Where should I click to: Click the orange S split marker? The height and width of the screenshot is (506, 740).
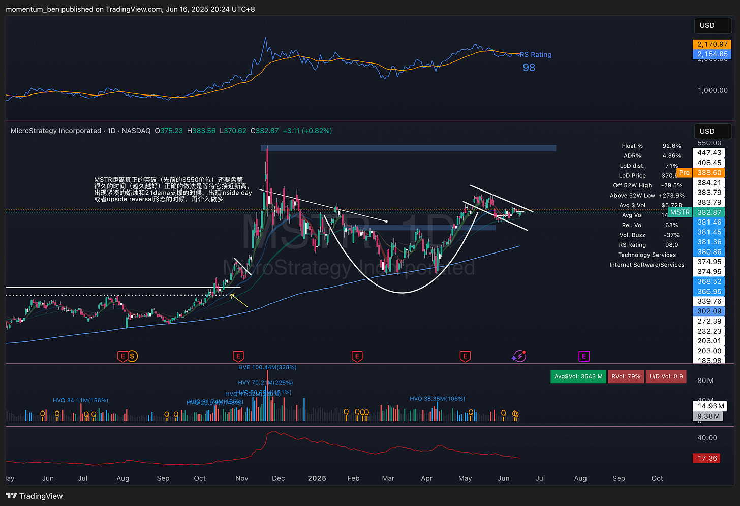(132, 356)
